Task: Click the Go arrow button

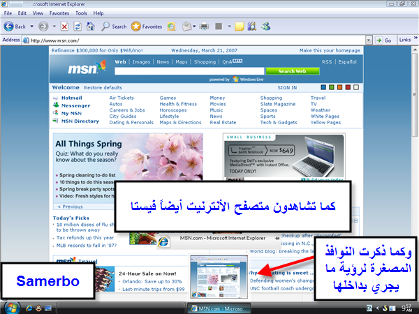Action: [x=383, y=40]
